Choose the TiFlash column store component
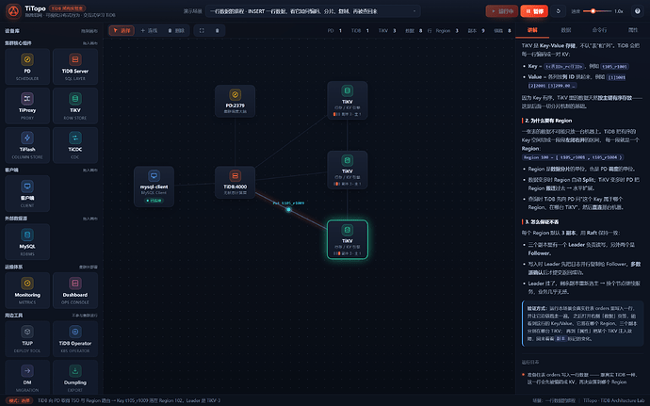 coord(27,145)
